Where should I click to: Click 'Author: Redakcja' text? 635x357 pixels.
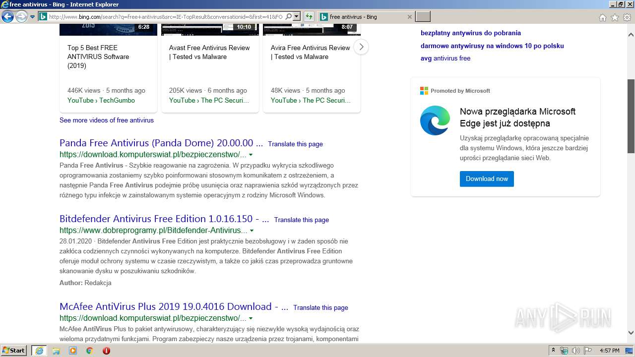click(x=85, y=283)
